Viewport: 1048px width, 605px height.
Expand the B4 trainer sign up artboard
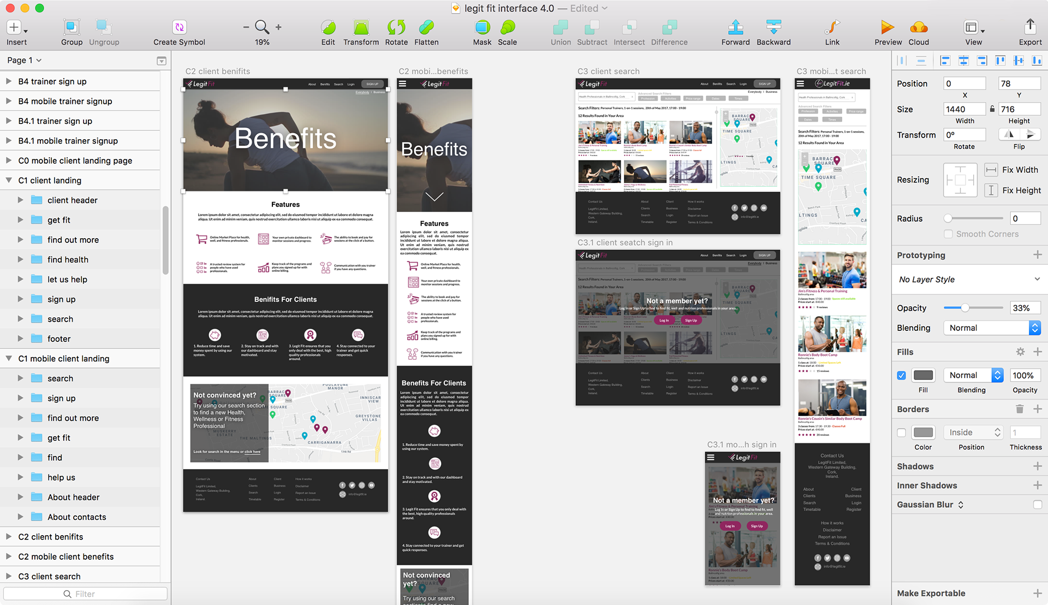tap(9, 81)
